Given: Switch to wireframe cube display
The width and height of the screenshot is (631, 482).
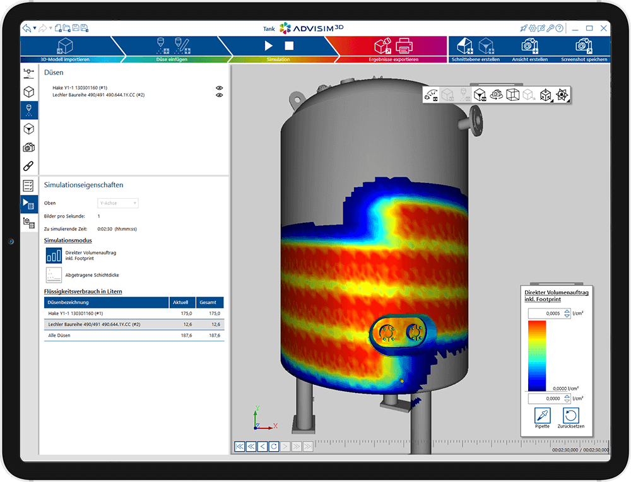Looking at the screenshot, I should (x=512, y=95).
